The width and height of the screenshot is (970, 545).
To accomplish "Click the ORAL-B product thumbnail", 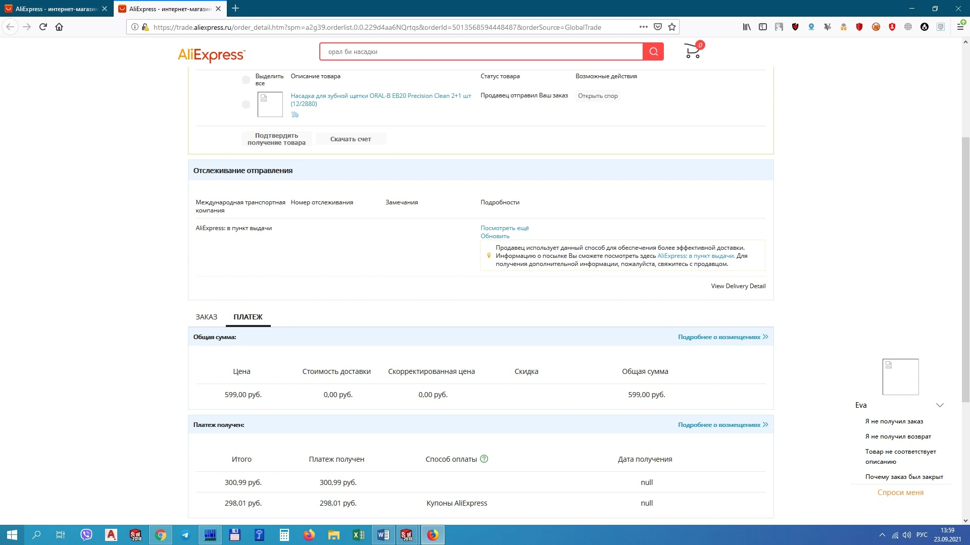I will pos(270,104).
